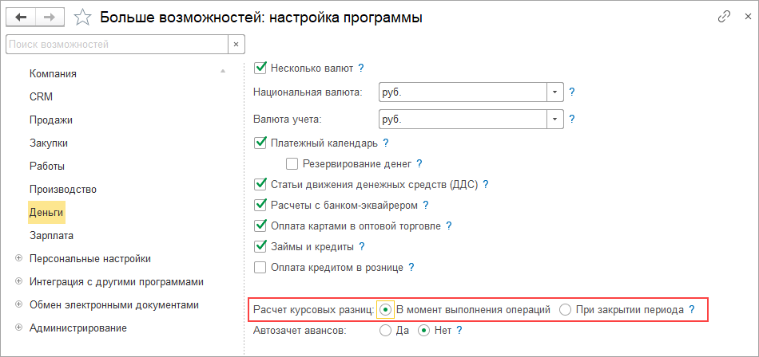Show help for Платежный календарь
The width and height of the screenshot is (759, 357).
coord(385,143)
